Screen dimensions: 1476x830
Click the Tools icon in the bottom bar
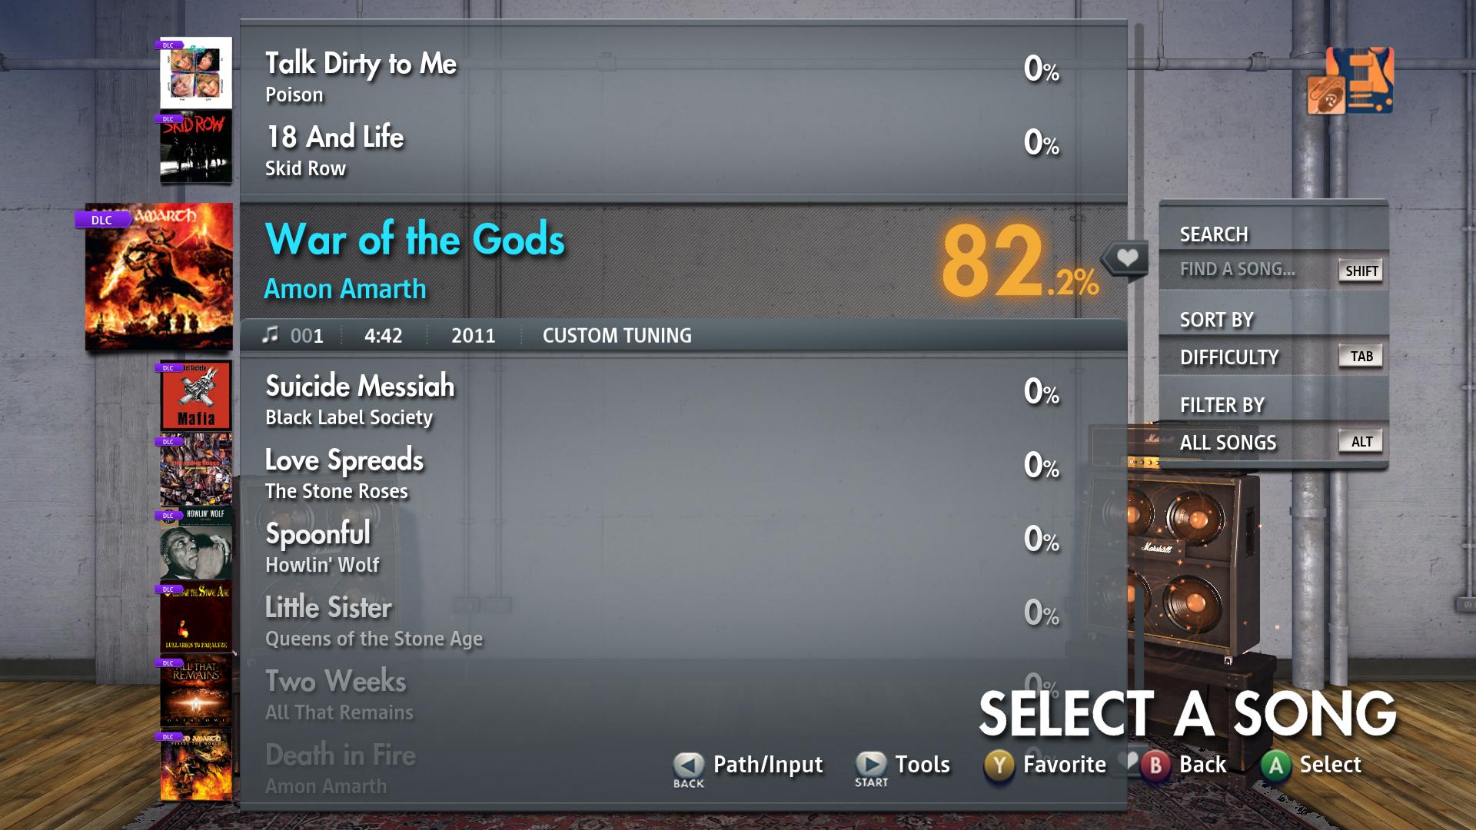click(869, 764)
